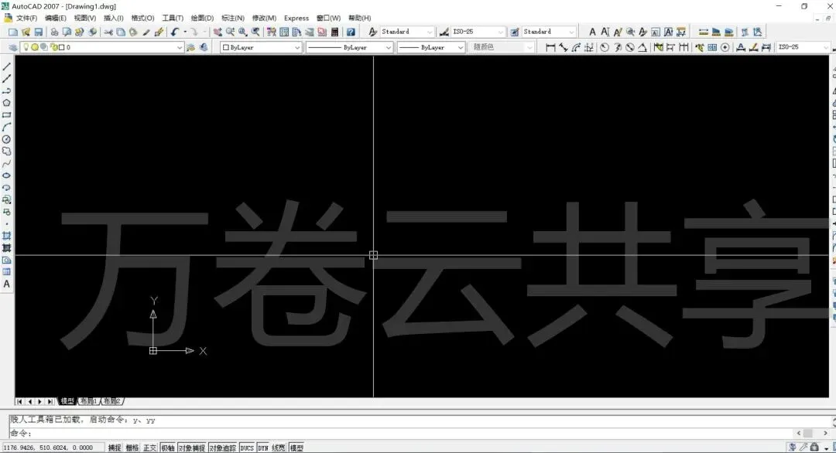Undo the last action with the arrow icon
836x453 pixels.
pyautogui.click(x=175, y=32)
